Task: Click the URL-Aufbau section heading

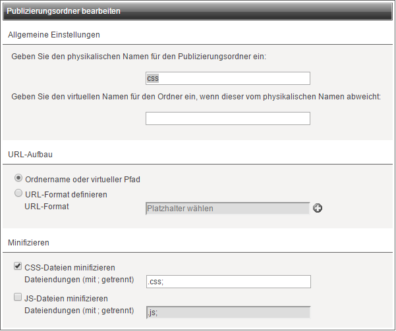Action: (x=30, y=155)
